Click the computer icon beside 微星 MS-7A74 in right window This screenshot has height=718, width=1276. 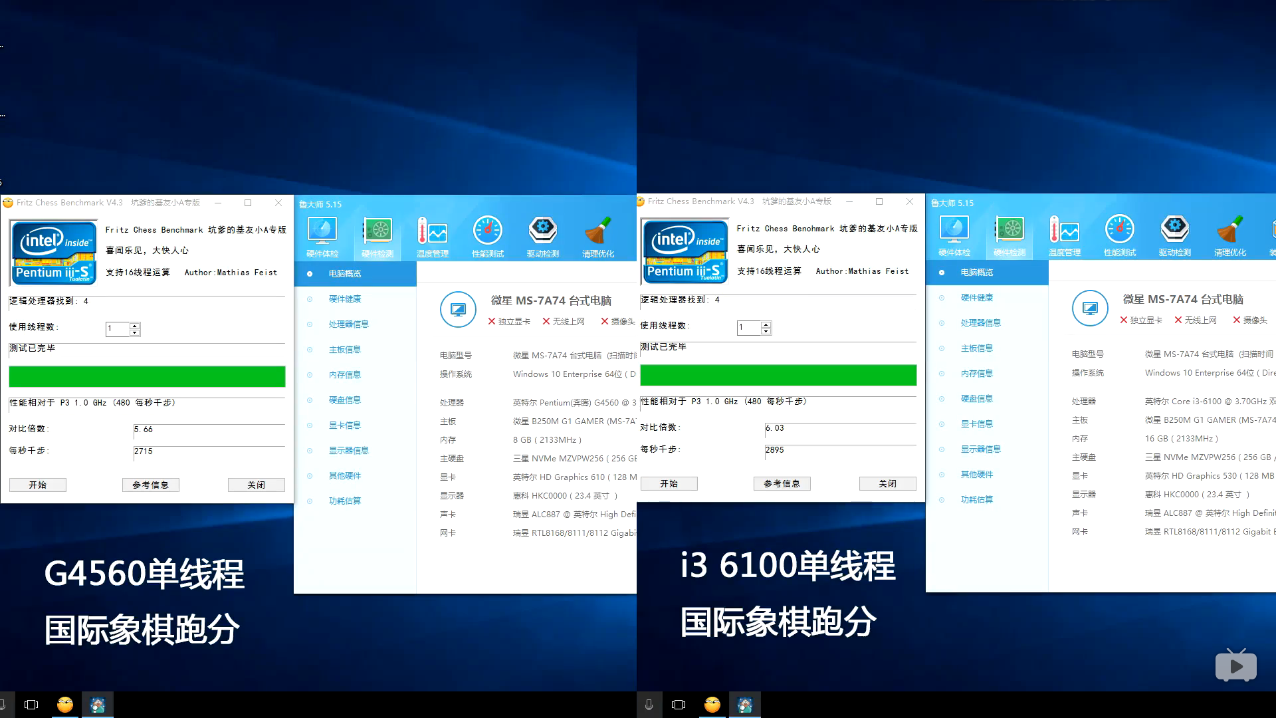pyautogui.click(x=1090, y=308)
